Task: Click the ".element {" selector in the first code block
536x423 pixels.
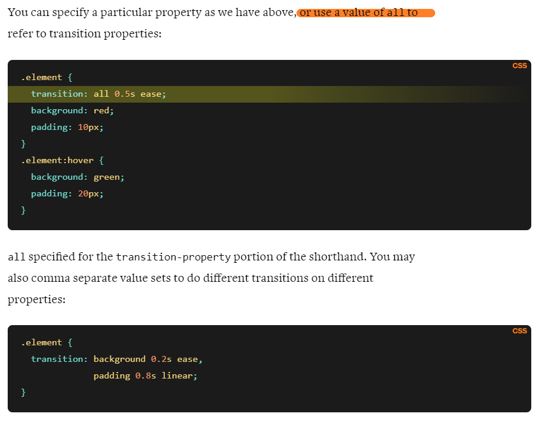Action: 46,77
